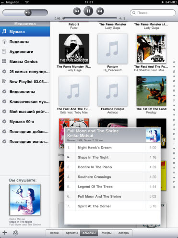The height and width of the screenshot is (238, 178).
Task: Click the Genius grid icon
Action: [4, 61]
